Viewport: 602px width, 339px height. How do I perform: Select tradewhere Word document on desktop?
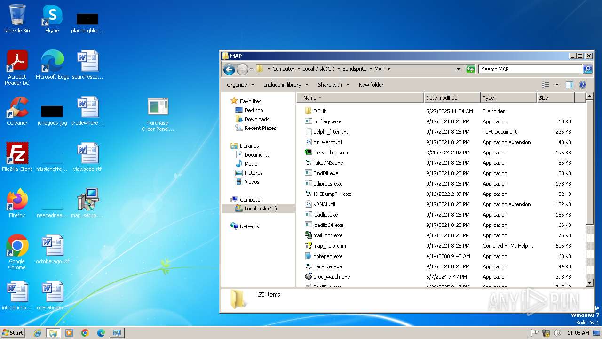point(87,111)
